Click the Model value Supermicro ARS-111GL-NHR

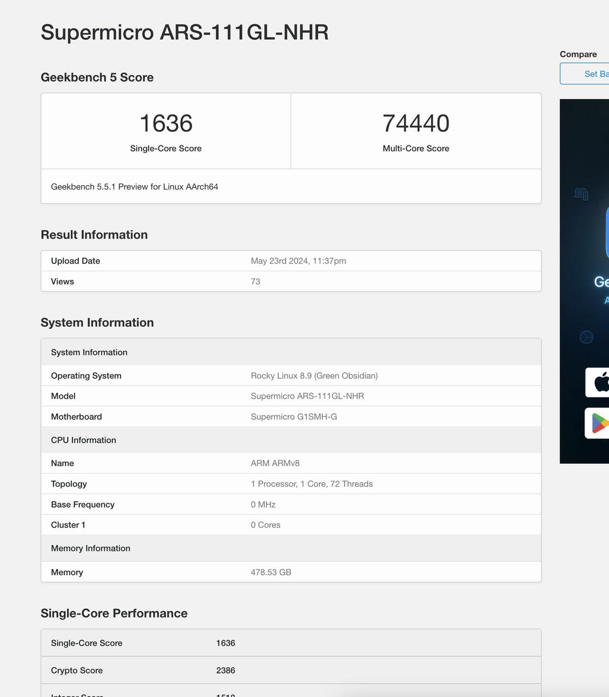click(307, 396)
